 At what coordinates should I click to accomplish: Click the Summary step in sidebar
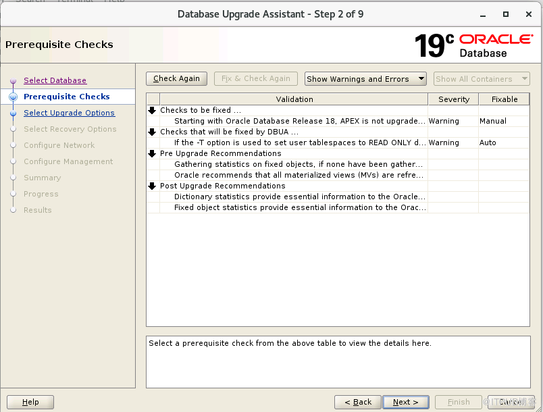click(43, 178)
